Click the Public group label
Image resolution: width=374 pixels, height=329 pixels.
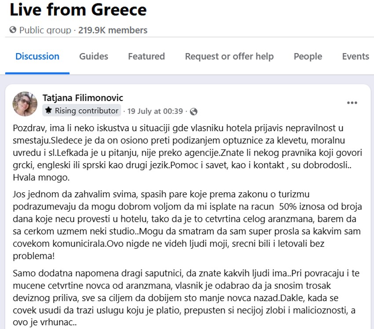tap(45, 30)
